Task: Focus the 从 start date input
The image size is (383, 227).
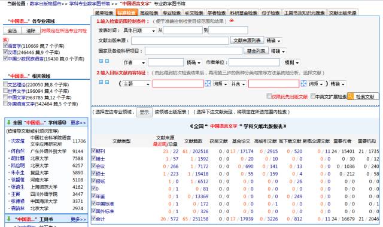Action: click(x=183, y=31)
